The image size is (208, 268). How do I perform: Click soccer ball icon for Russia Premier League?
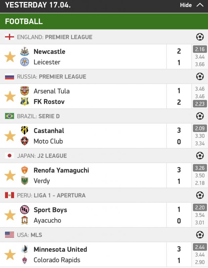200,76
